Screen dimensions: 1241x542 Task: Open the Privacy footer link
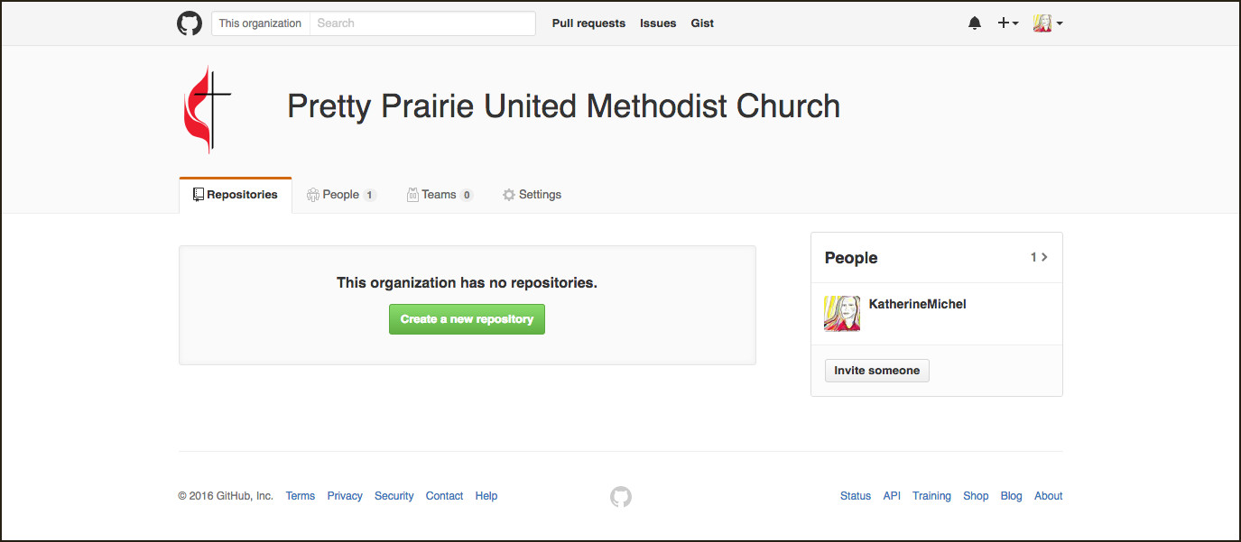345,496
